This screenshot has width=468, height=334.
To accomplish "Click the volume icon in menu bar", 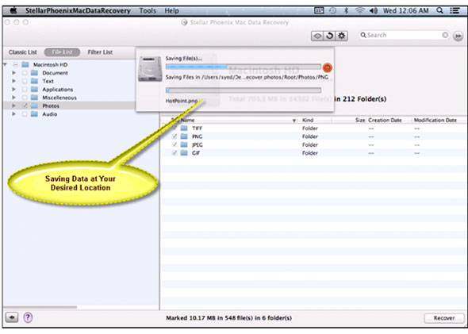I will point(374,11).
